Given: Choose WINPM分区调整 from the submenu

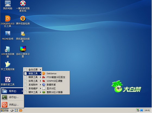Looking at the screenshot, I should coord(56,81).
